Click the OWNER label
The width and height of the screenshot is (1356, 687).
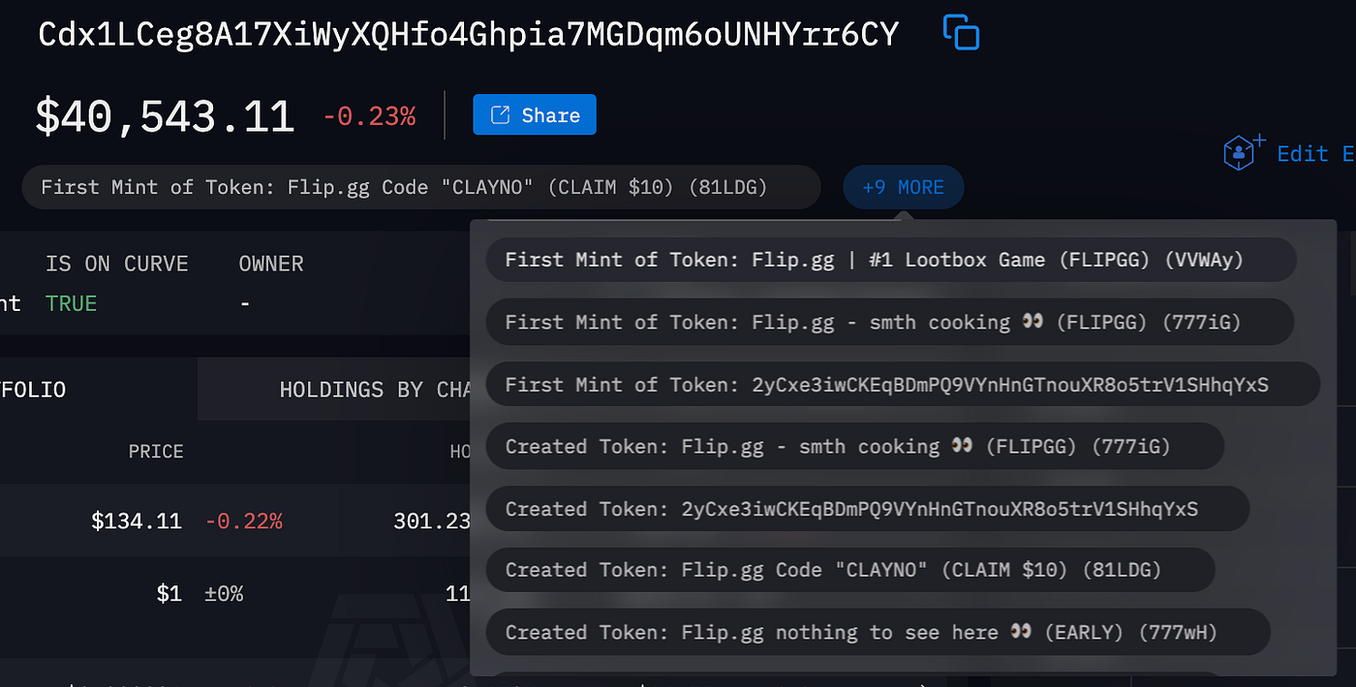[271, 264]
